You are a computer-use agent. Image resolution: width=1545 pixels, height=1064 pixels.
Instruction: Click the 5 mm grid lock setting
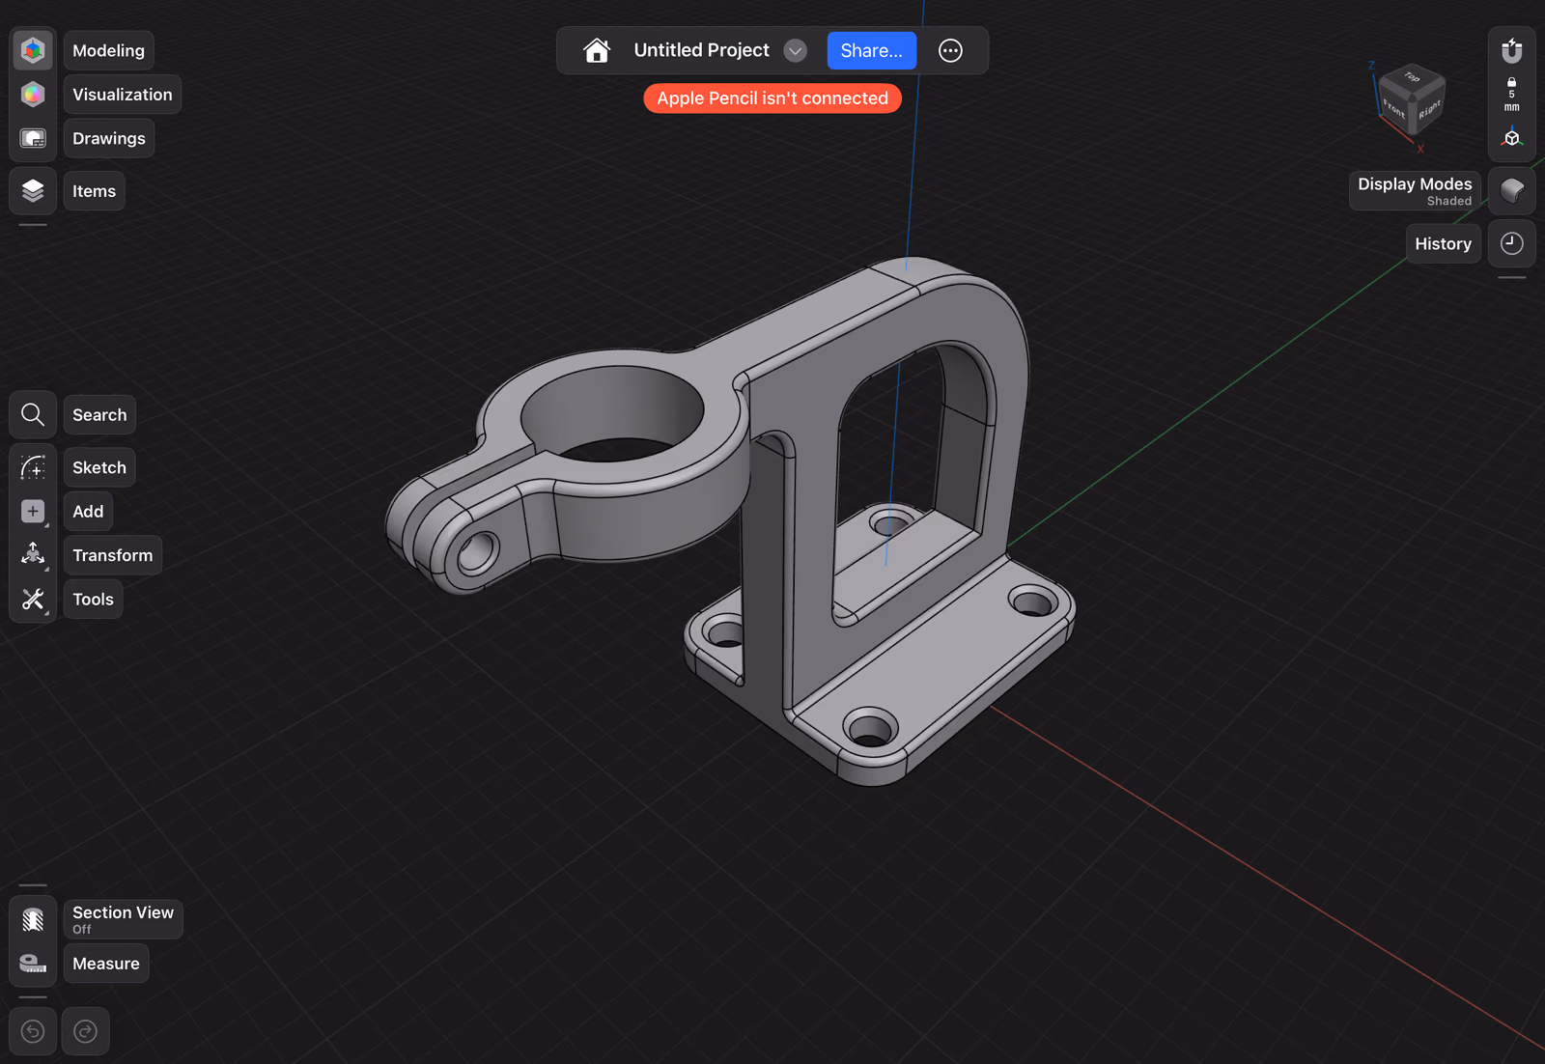(x=1511, y=95)
